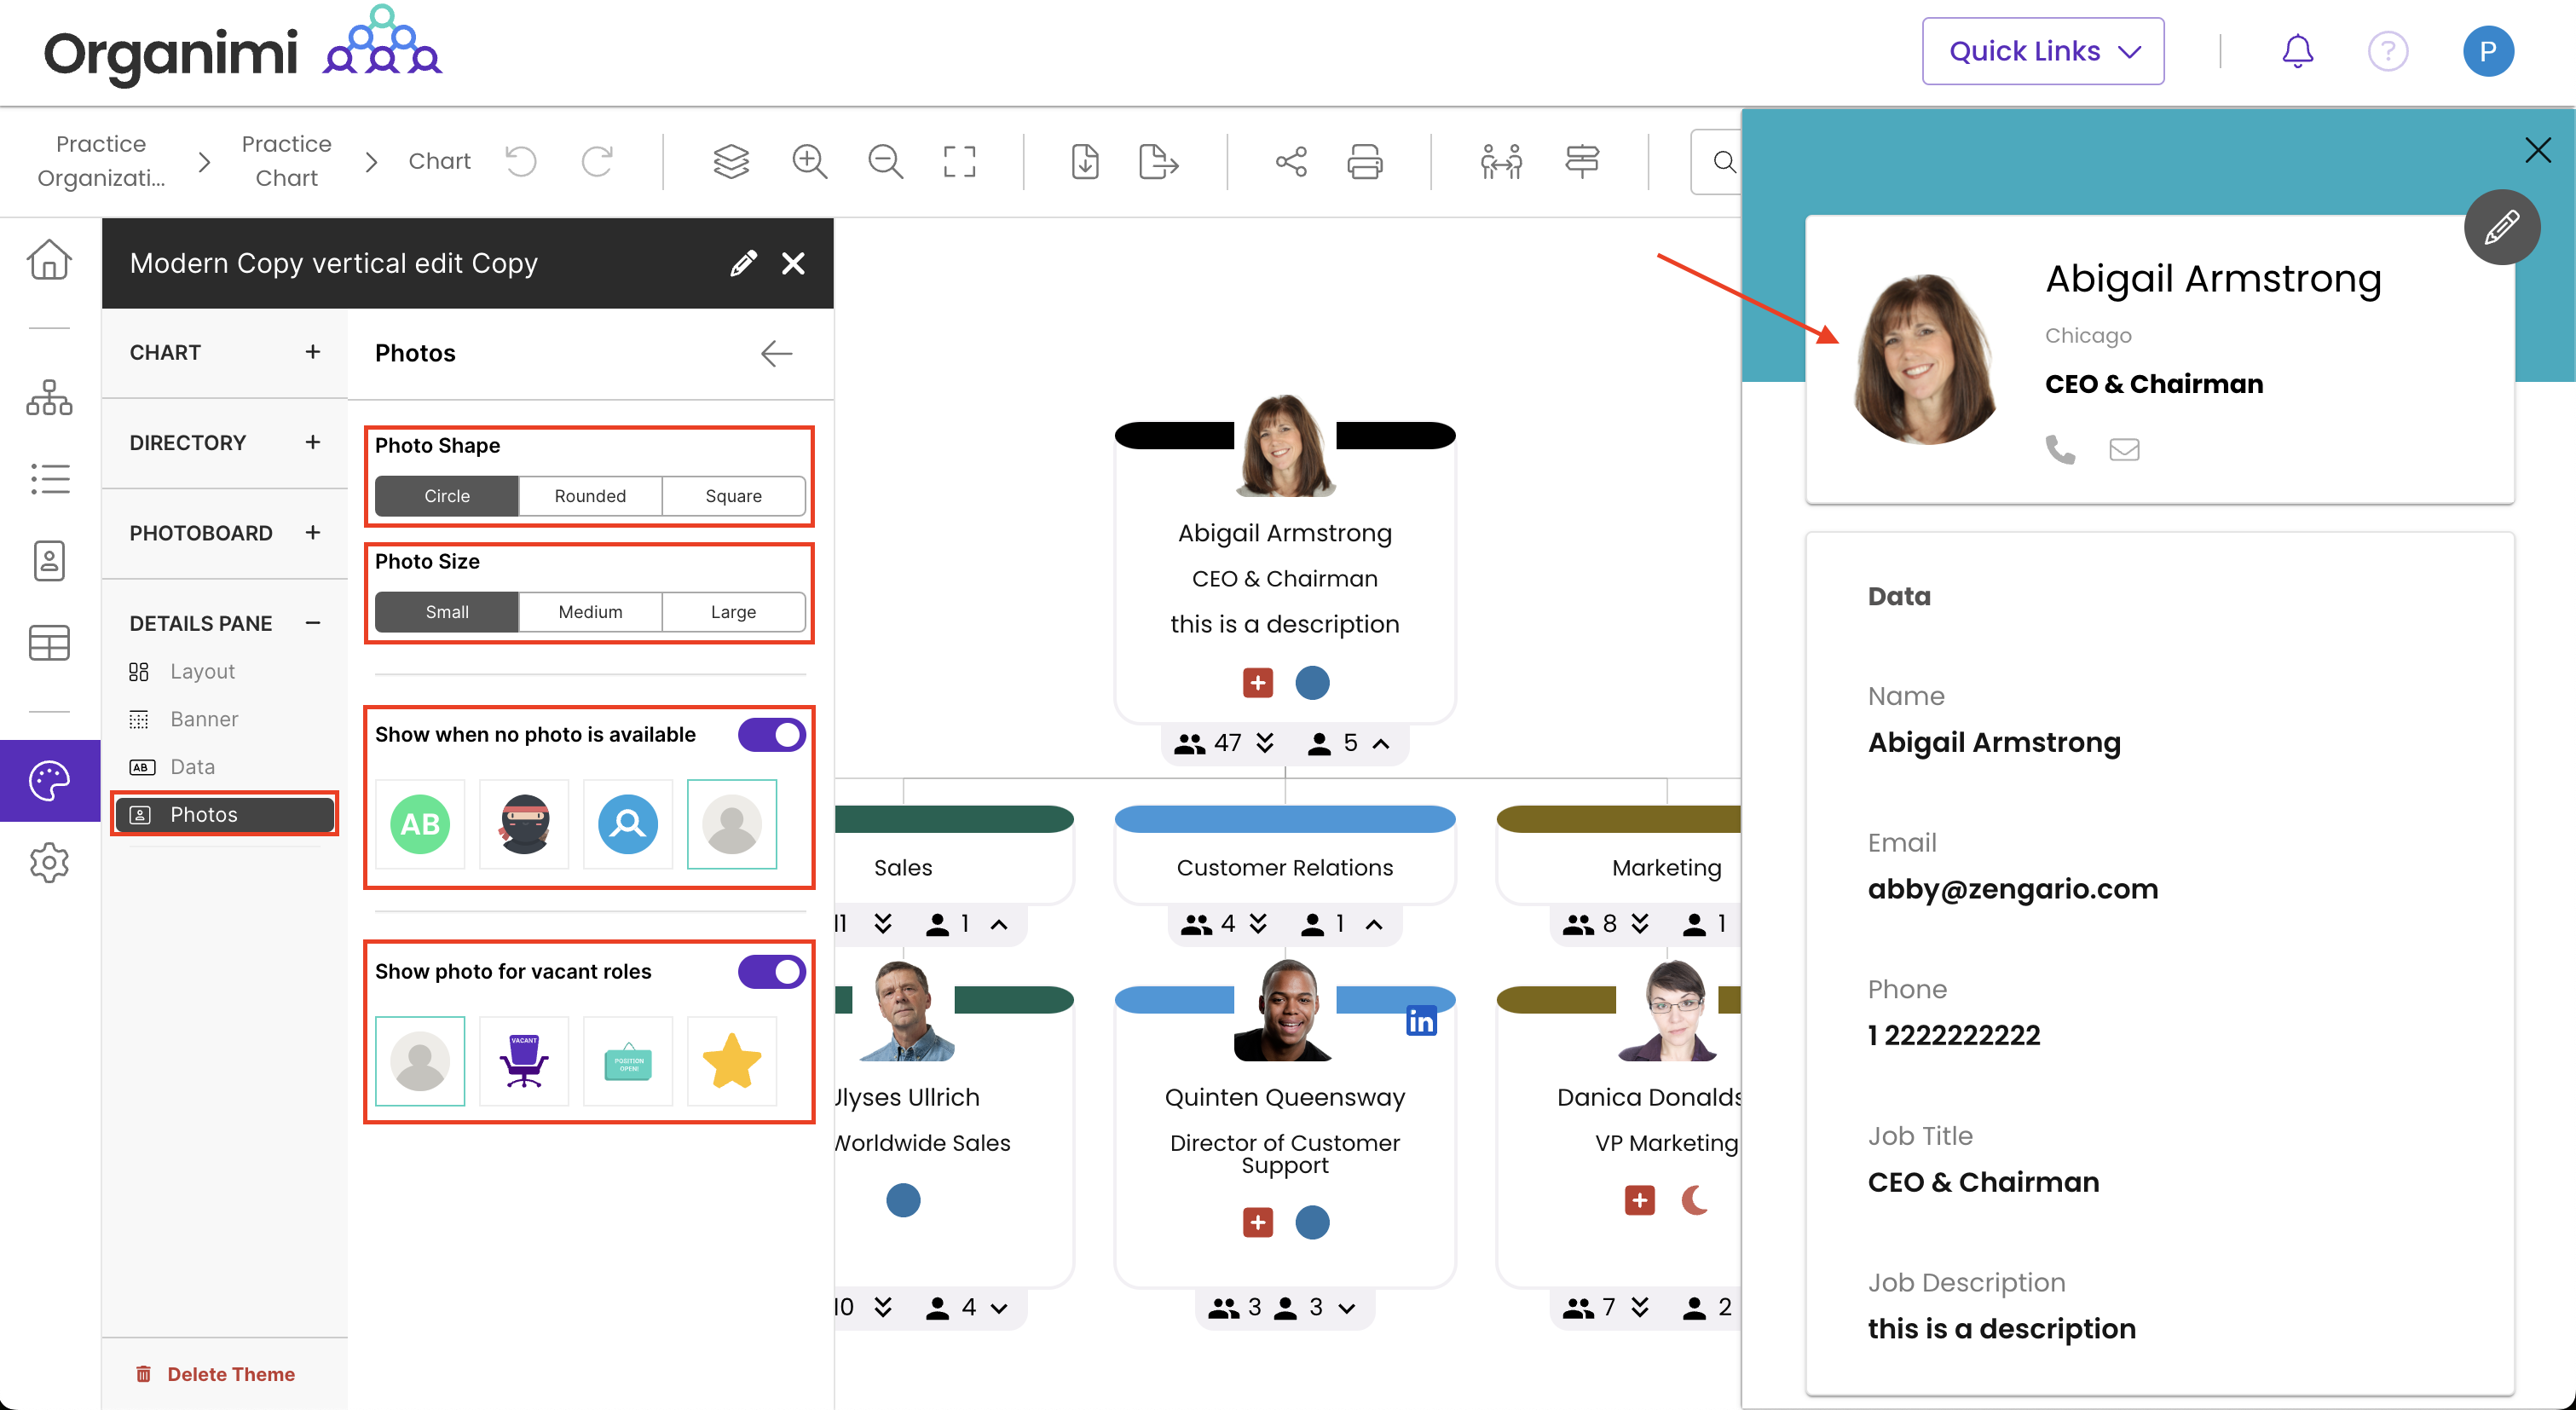Image resolution: width=2576 pixels, height=1410 pixels.
Task: Zoom out of the chart
Action: [885, 161]
